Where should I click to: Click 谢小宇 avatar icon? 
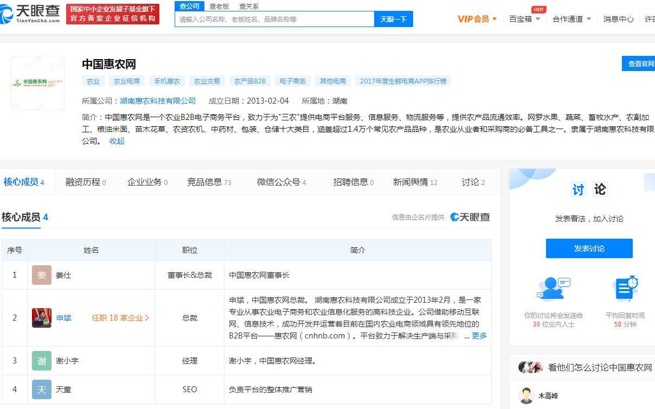click(42, 361)
